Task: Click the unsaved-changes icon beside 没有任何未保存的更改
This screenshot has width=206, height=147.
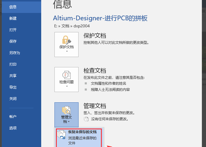Action: click(x=86, y=119)
